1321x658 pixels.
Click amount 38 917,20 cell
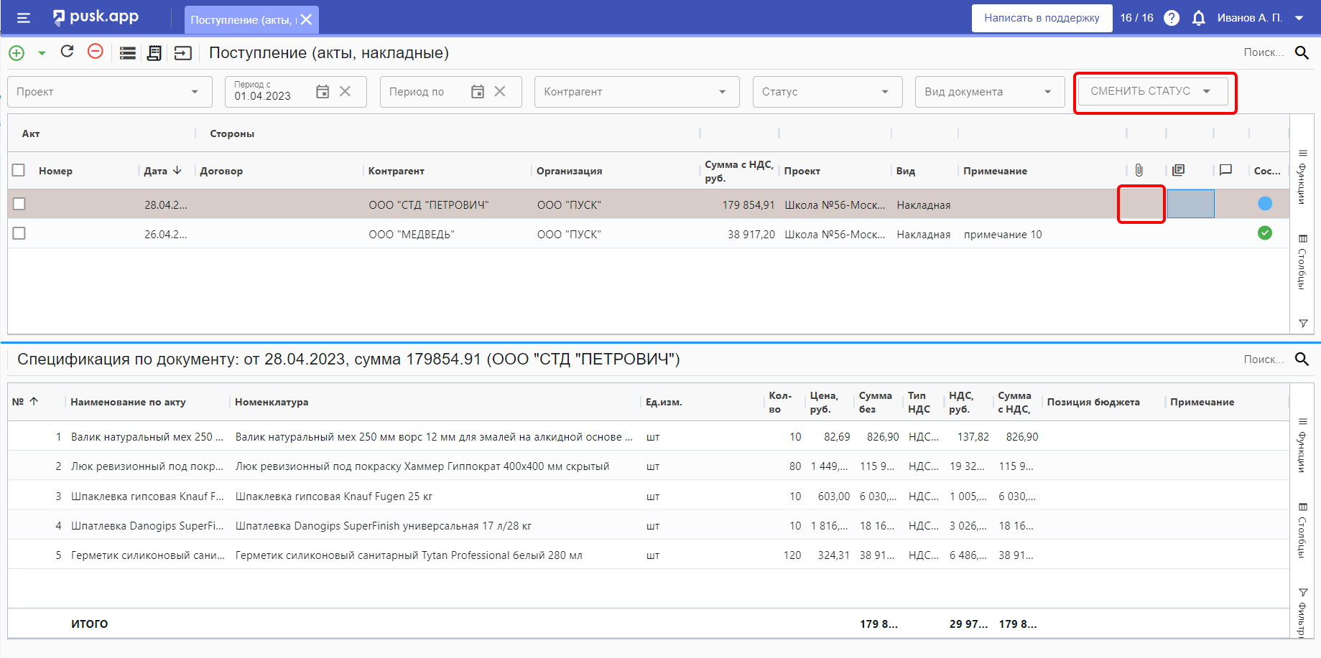(740, 234)
